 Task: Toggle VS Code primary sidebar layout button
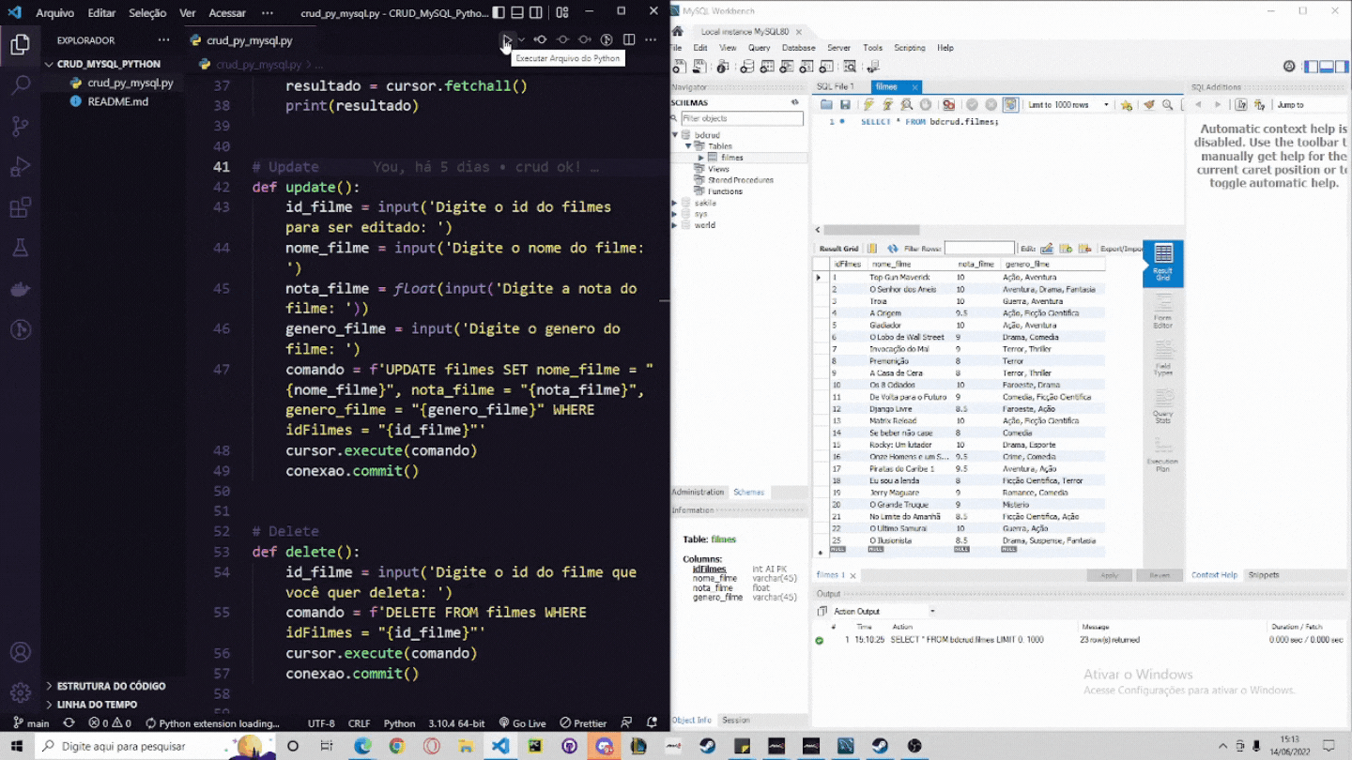(499, 13)
